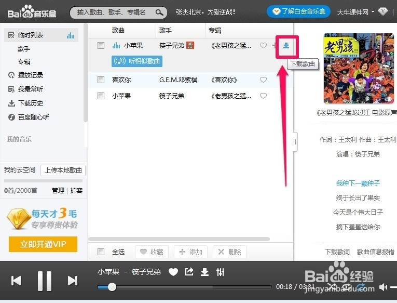Click 下载歌词 link
This screenshot has height=303, width=397.
tap(337, 252)
